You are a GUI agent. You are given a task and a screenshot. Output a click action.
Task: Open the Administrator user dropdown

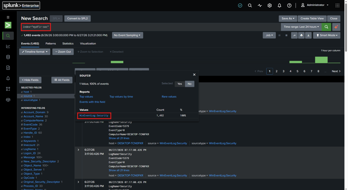[315, 5]
